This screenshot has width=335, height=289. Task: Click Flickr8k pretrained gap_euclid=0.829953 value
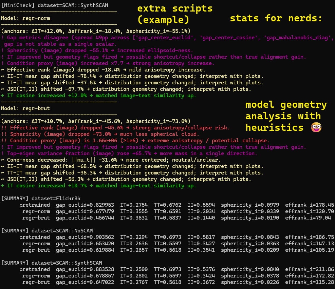click(x=85, y=205)
